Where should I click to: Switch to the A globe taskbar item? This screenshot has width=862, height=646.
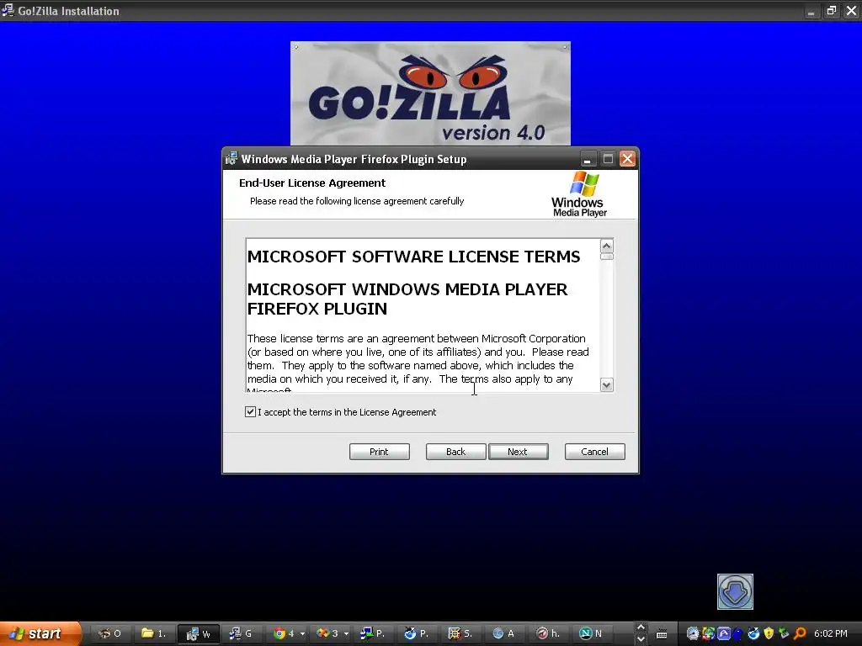(x=504, y=633)
